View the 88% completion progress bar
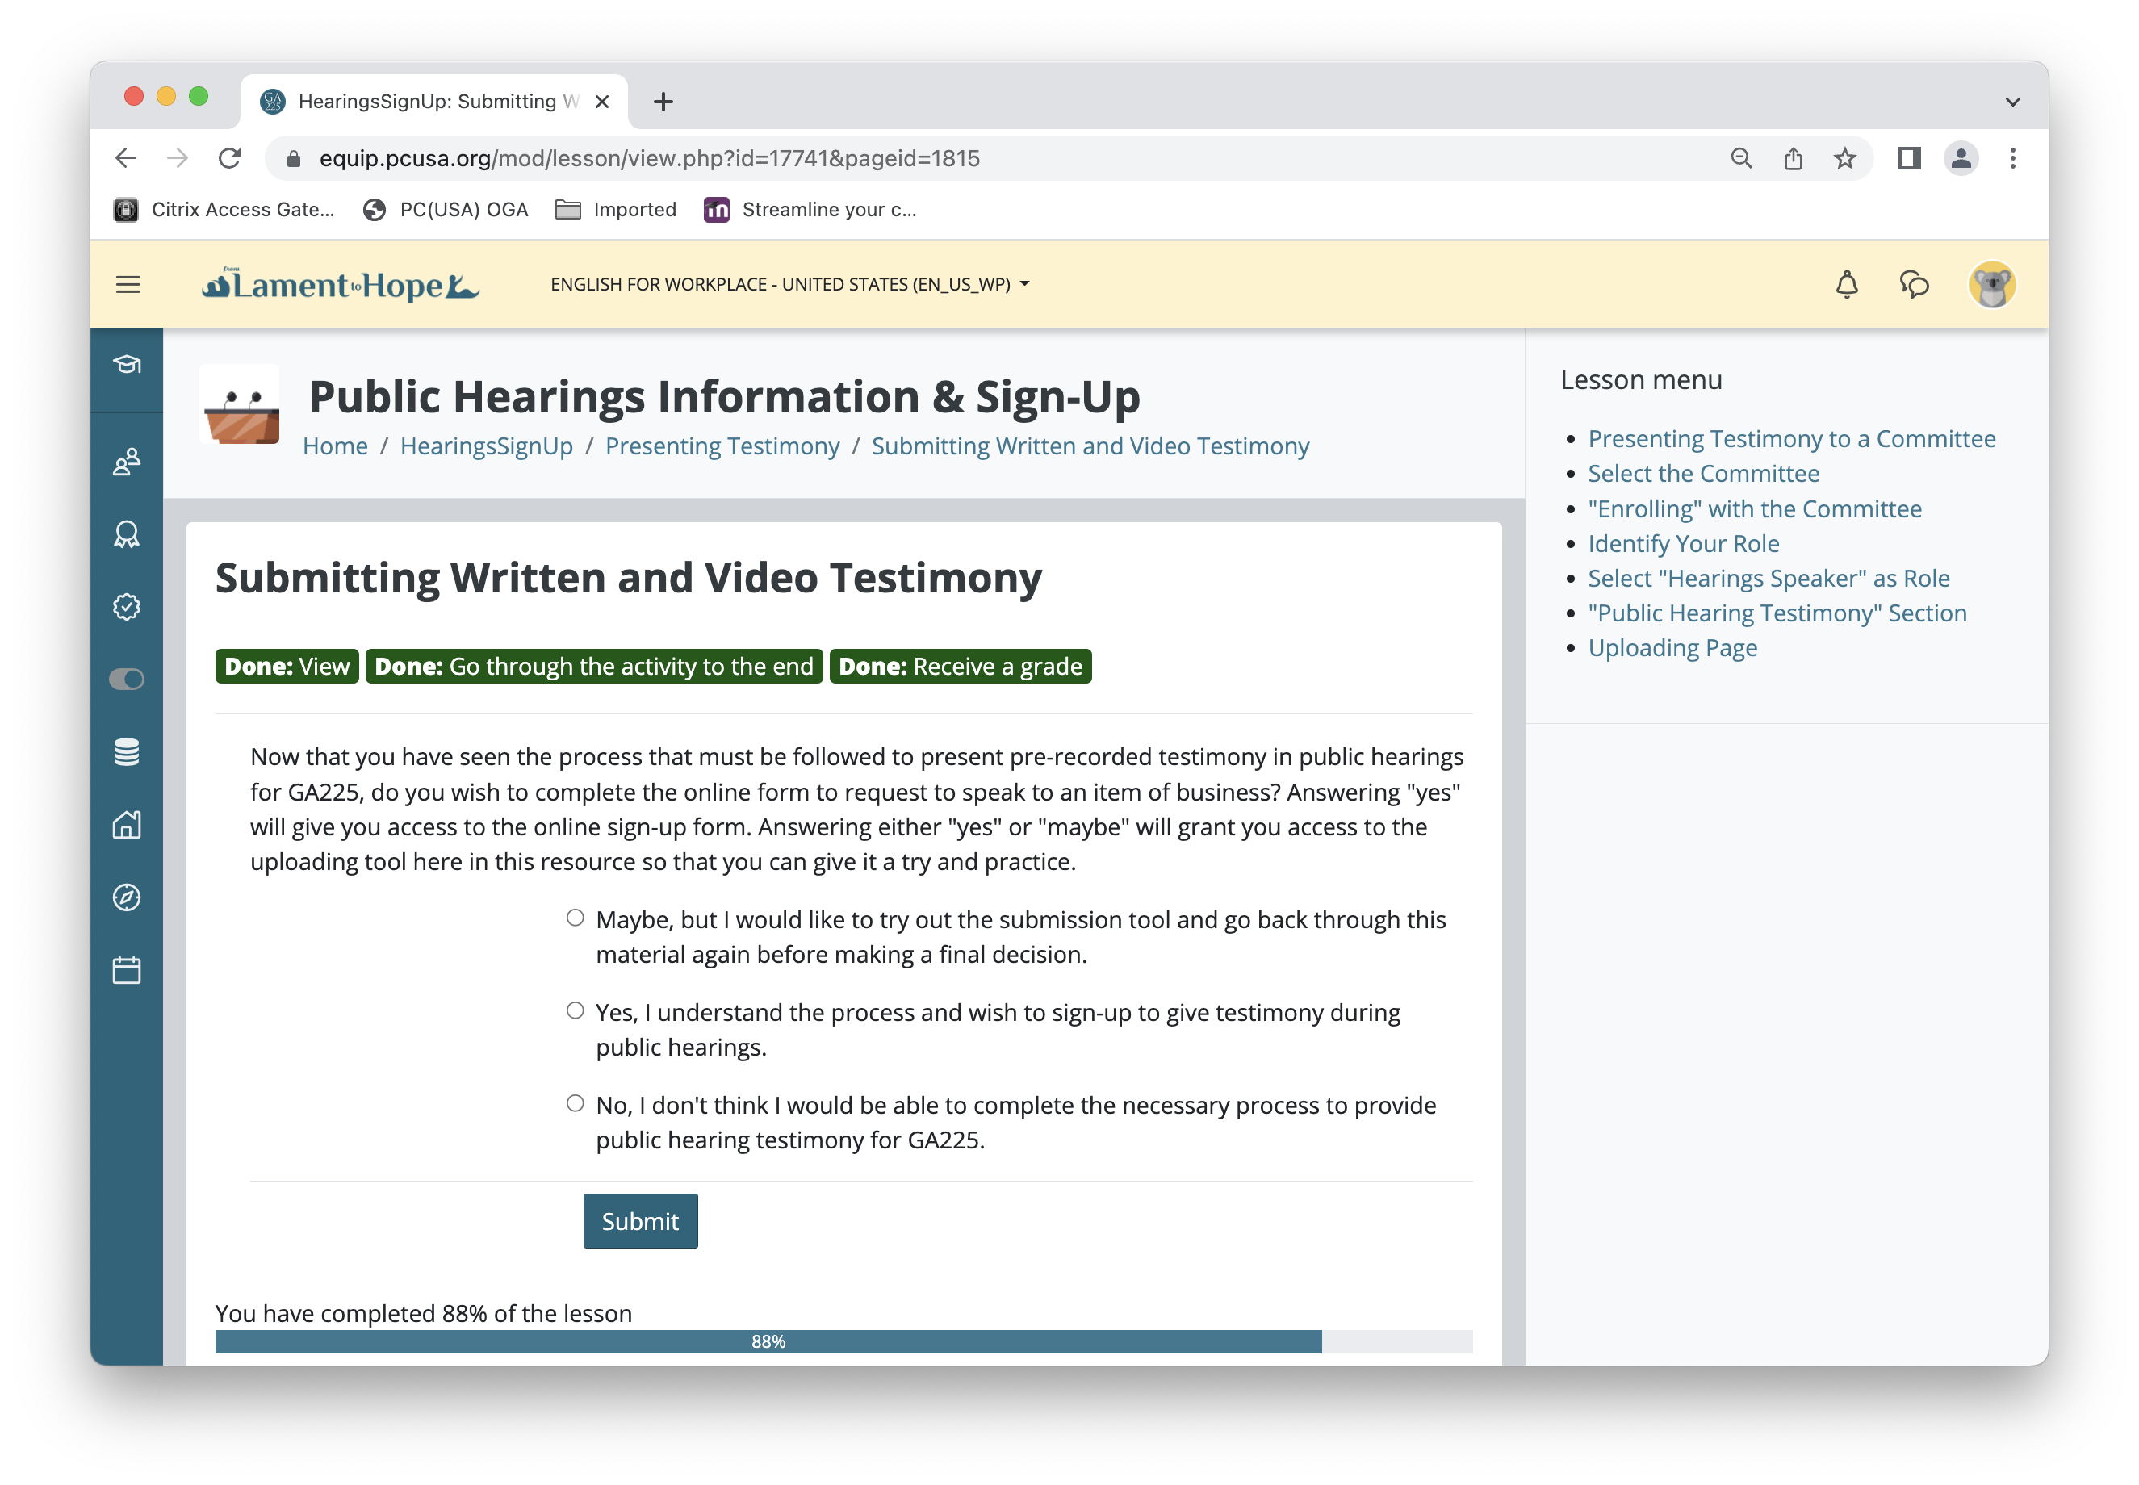This screenshot has height=1485, width=2139. point(767,1342)
